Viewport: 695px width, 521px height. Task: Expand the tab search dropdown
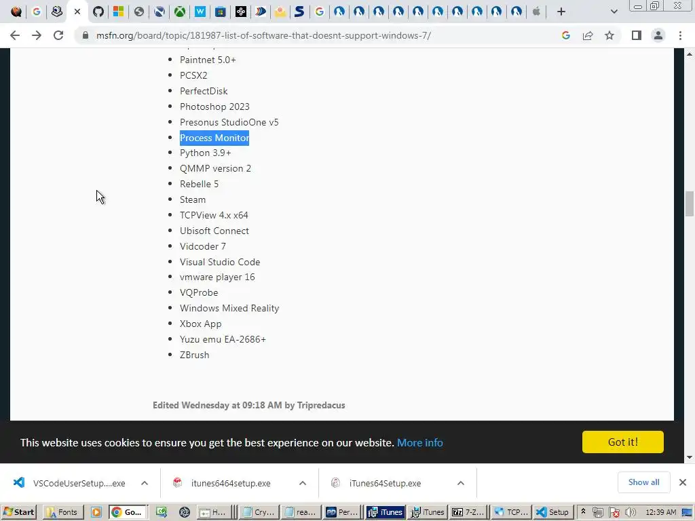click(614, 12)
